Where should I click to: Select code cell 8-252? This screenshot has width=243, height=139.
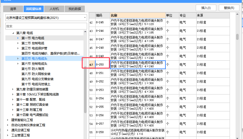(x=102, y=82)
